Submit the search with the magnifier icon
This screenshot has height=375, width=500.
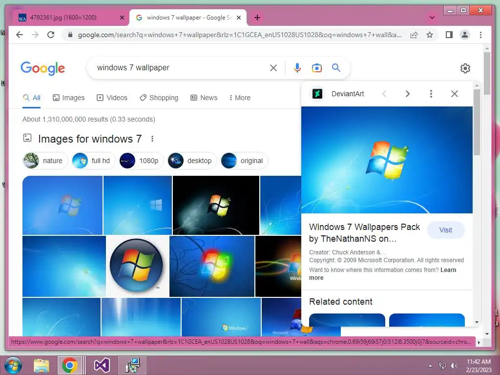pos(336,67)
